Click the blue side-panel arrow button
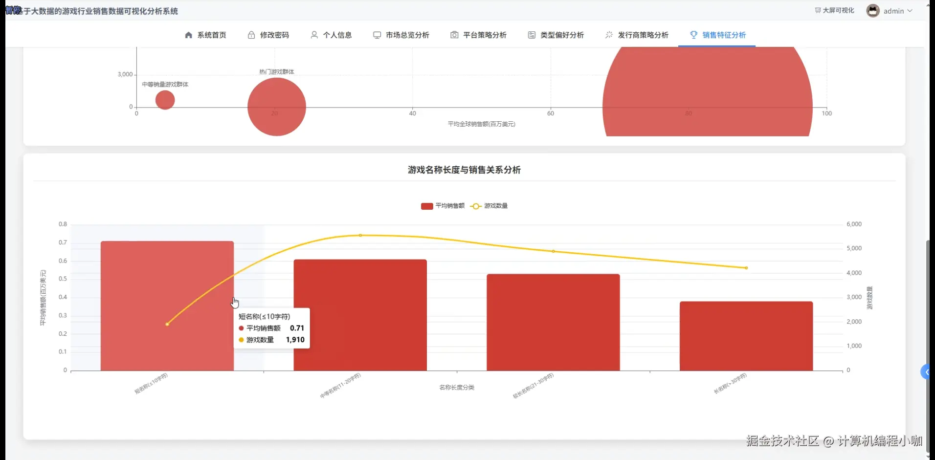This screenshot has width=935, height=460. (x=925, y=372)
